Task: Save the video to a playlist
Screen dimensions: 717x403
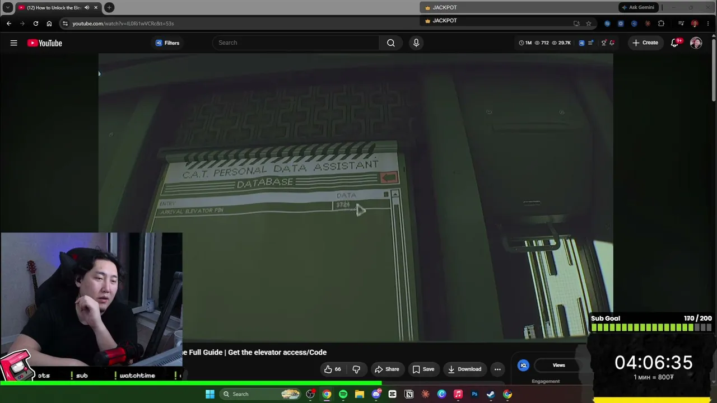Action: (x=423, y=369)
